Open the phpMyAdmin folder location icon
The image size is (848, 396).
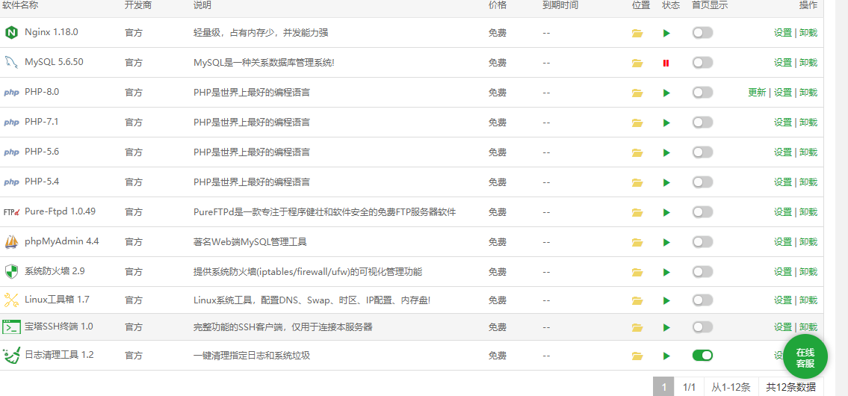[637, 242]
